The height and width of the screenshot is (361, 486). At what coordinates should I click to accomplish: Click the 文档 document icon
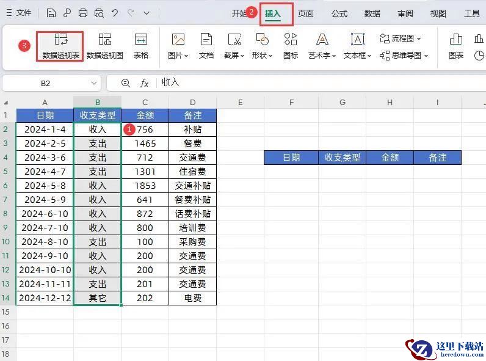click(206, 46)
